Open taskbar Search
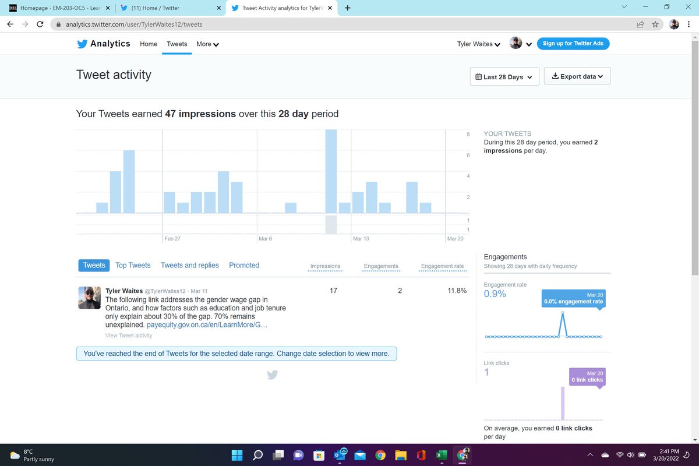Image resolution: width=699 pixels, height=466 pixels. click(257, 455)
